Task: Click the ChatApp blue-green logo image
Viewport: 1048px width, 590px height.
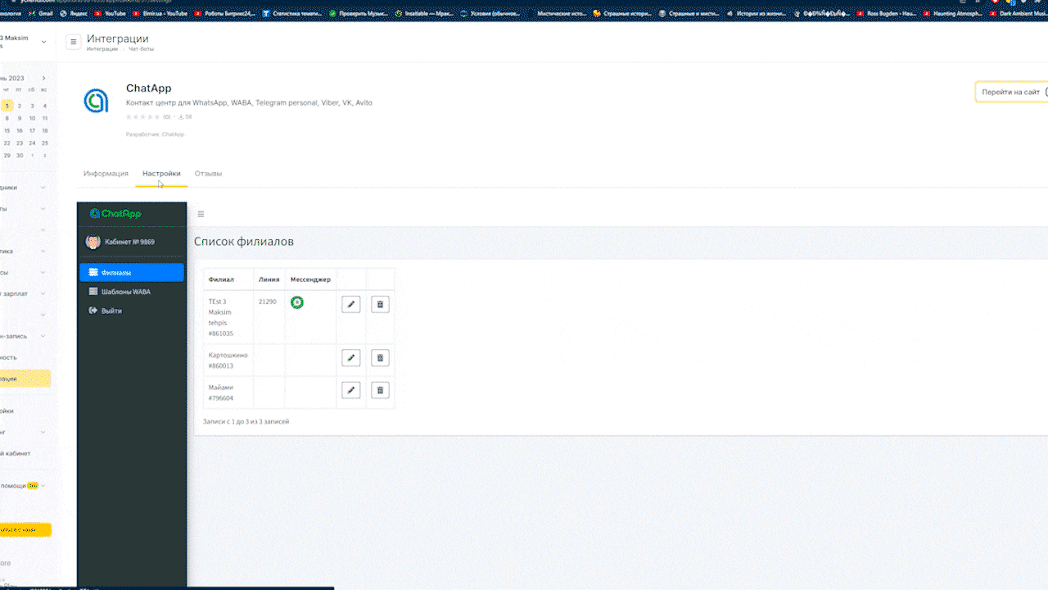Action: (96, 101)
